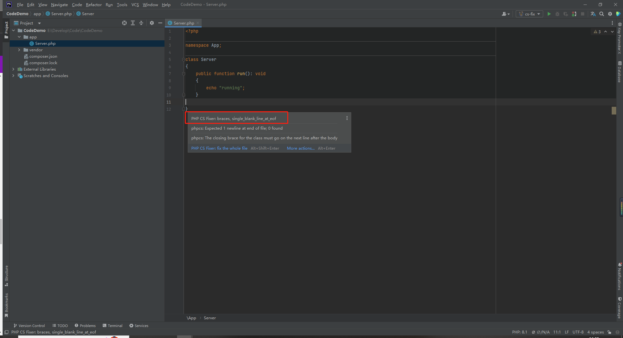The image size is (623, 338).
Task: Open Search Everywhere magnifier
Action: [x=601, y=14]
